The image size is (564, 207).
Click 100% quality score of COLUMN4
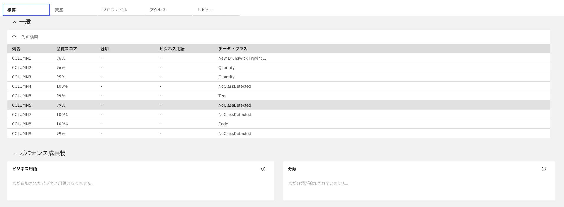point(62,86)
